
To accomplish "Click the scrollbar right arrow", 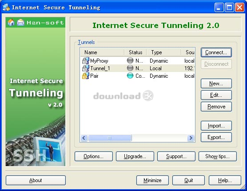I will (191, 138).
